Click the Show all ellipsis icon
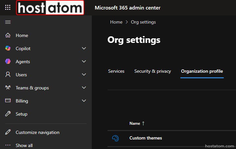The width and height of the screenshot is (236, 149). tap(8, 145)
